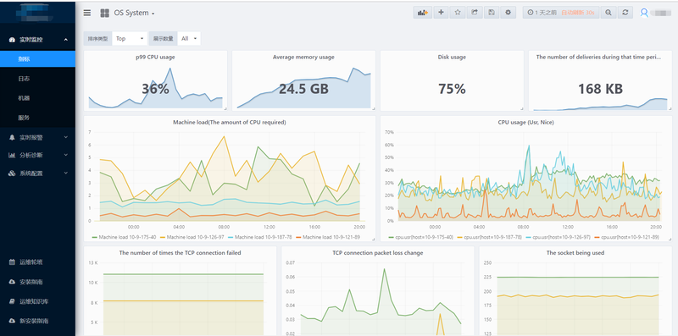Open the All display count dropdown
The image size is (678, 336).
[x=189, y=38]
